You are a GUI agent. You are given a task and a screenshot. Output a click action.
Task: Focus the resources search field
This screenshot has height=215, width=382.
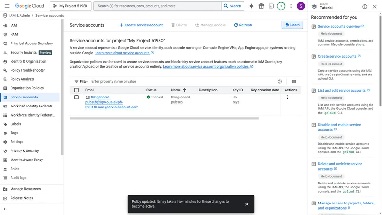click(x=157, y=6)
